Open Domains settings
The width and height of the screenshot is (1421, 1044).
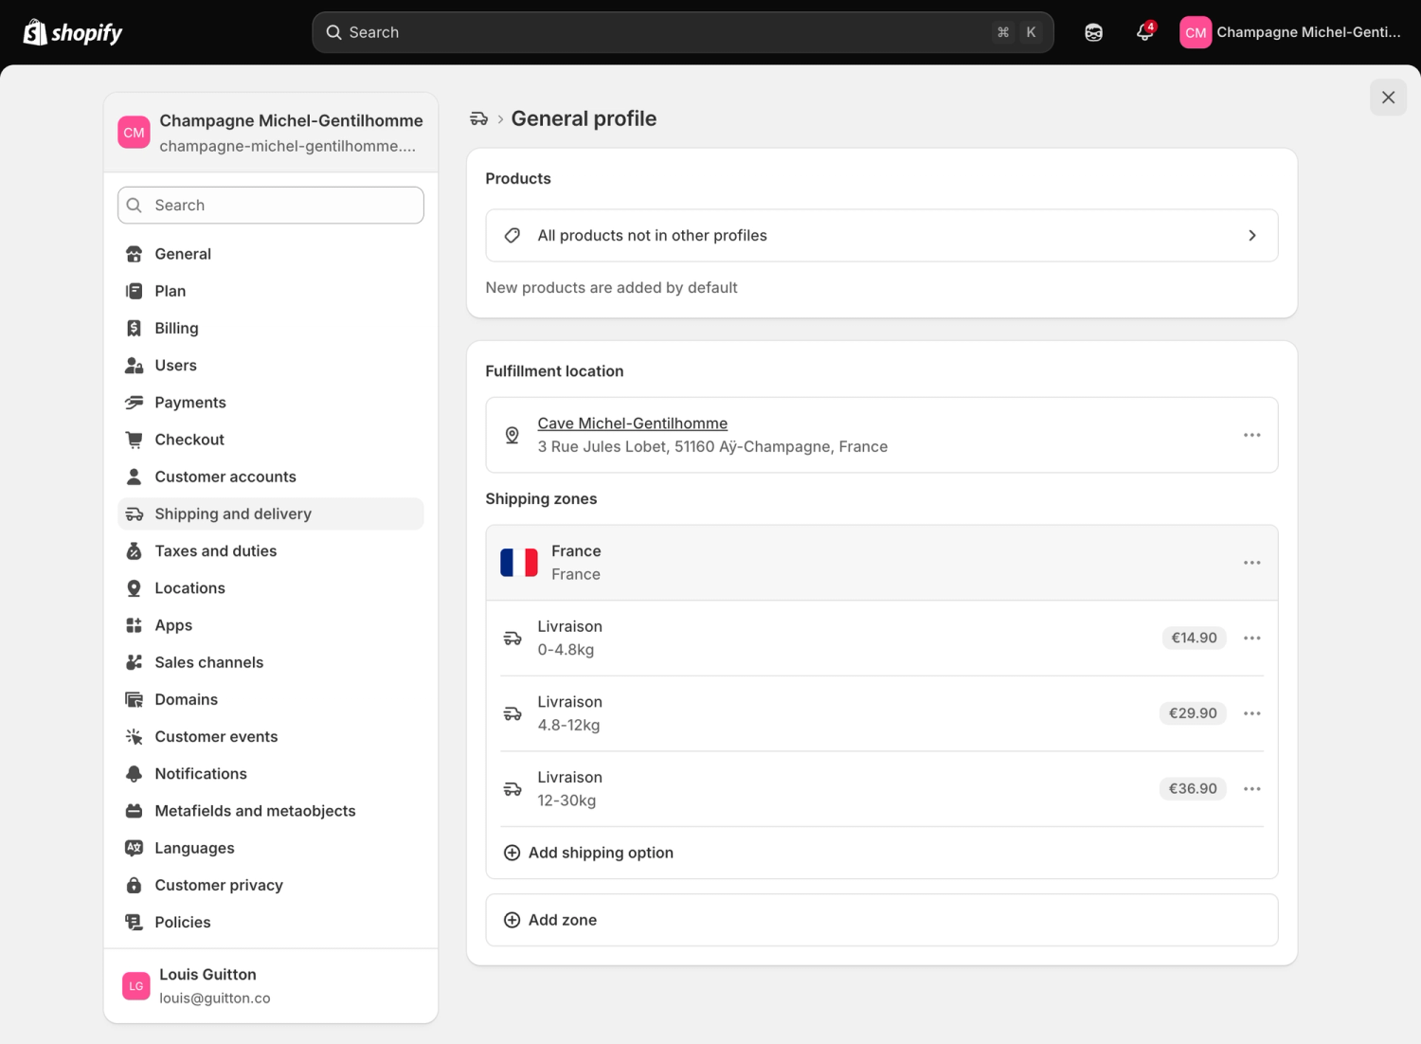click(x=271, y=699)
